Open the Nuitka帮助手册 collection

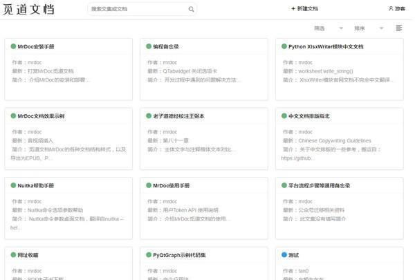[36, 185]
